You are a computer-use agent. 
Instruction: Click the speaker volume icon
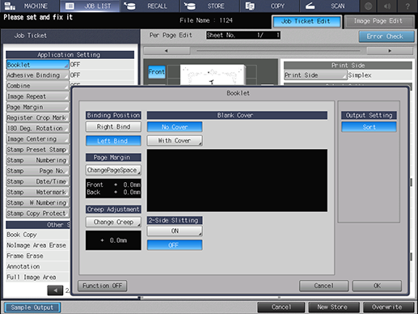pos(387,6)
